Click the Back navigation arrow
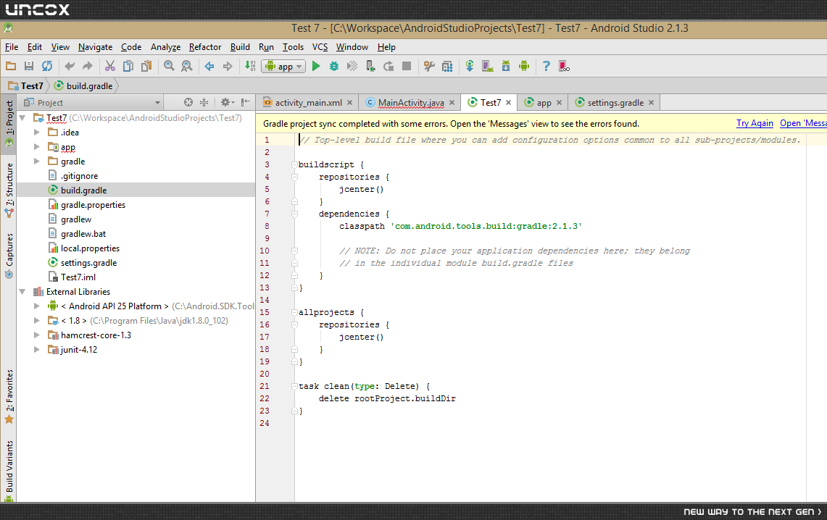This screenshot has width=827, height=520. click(209, 67)
